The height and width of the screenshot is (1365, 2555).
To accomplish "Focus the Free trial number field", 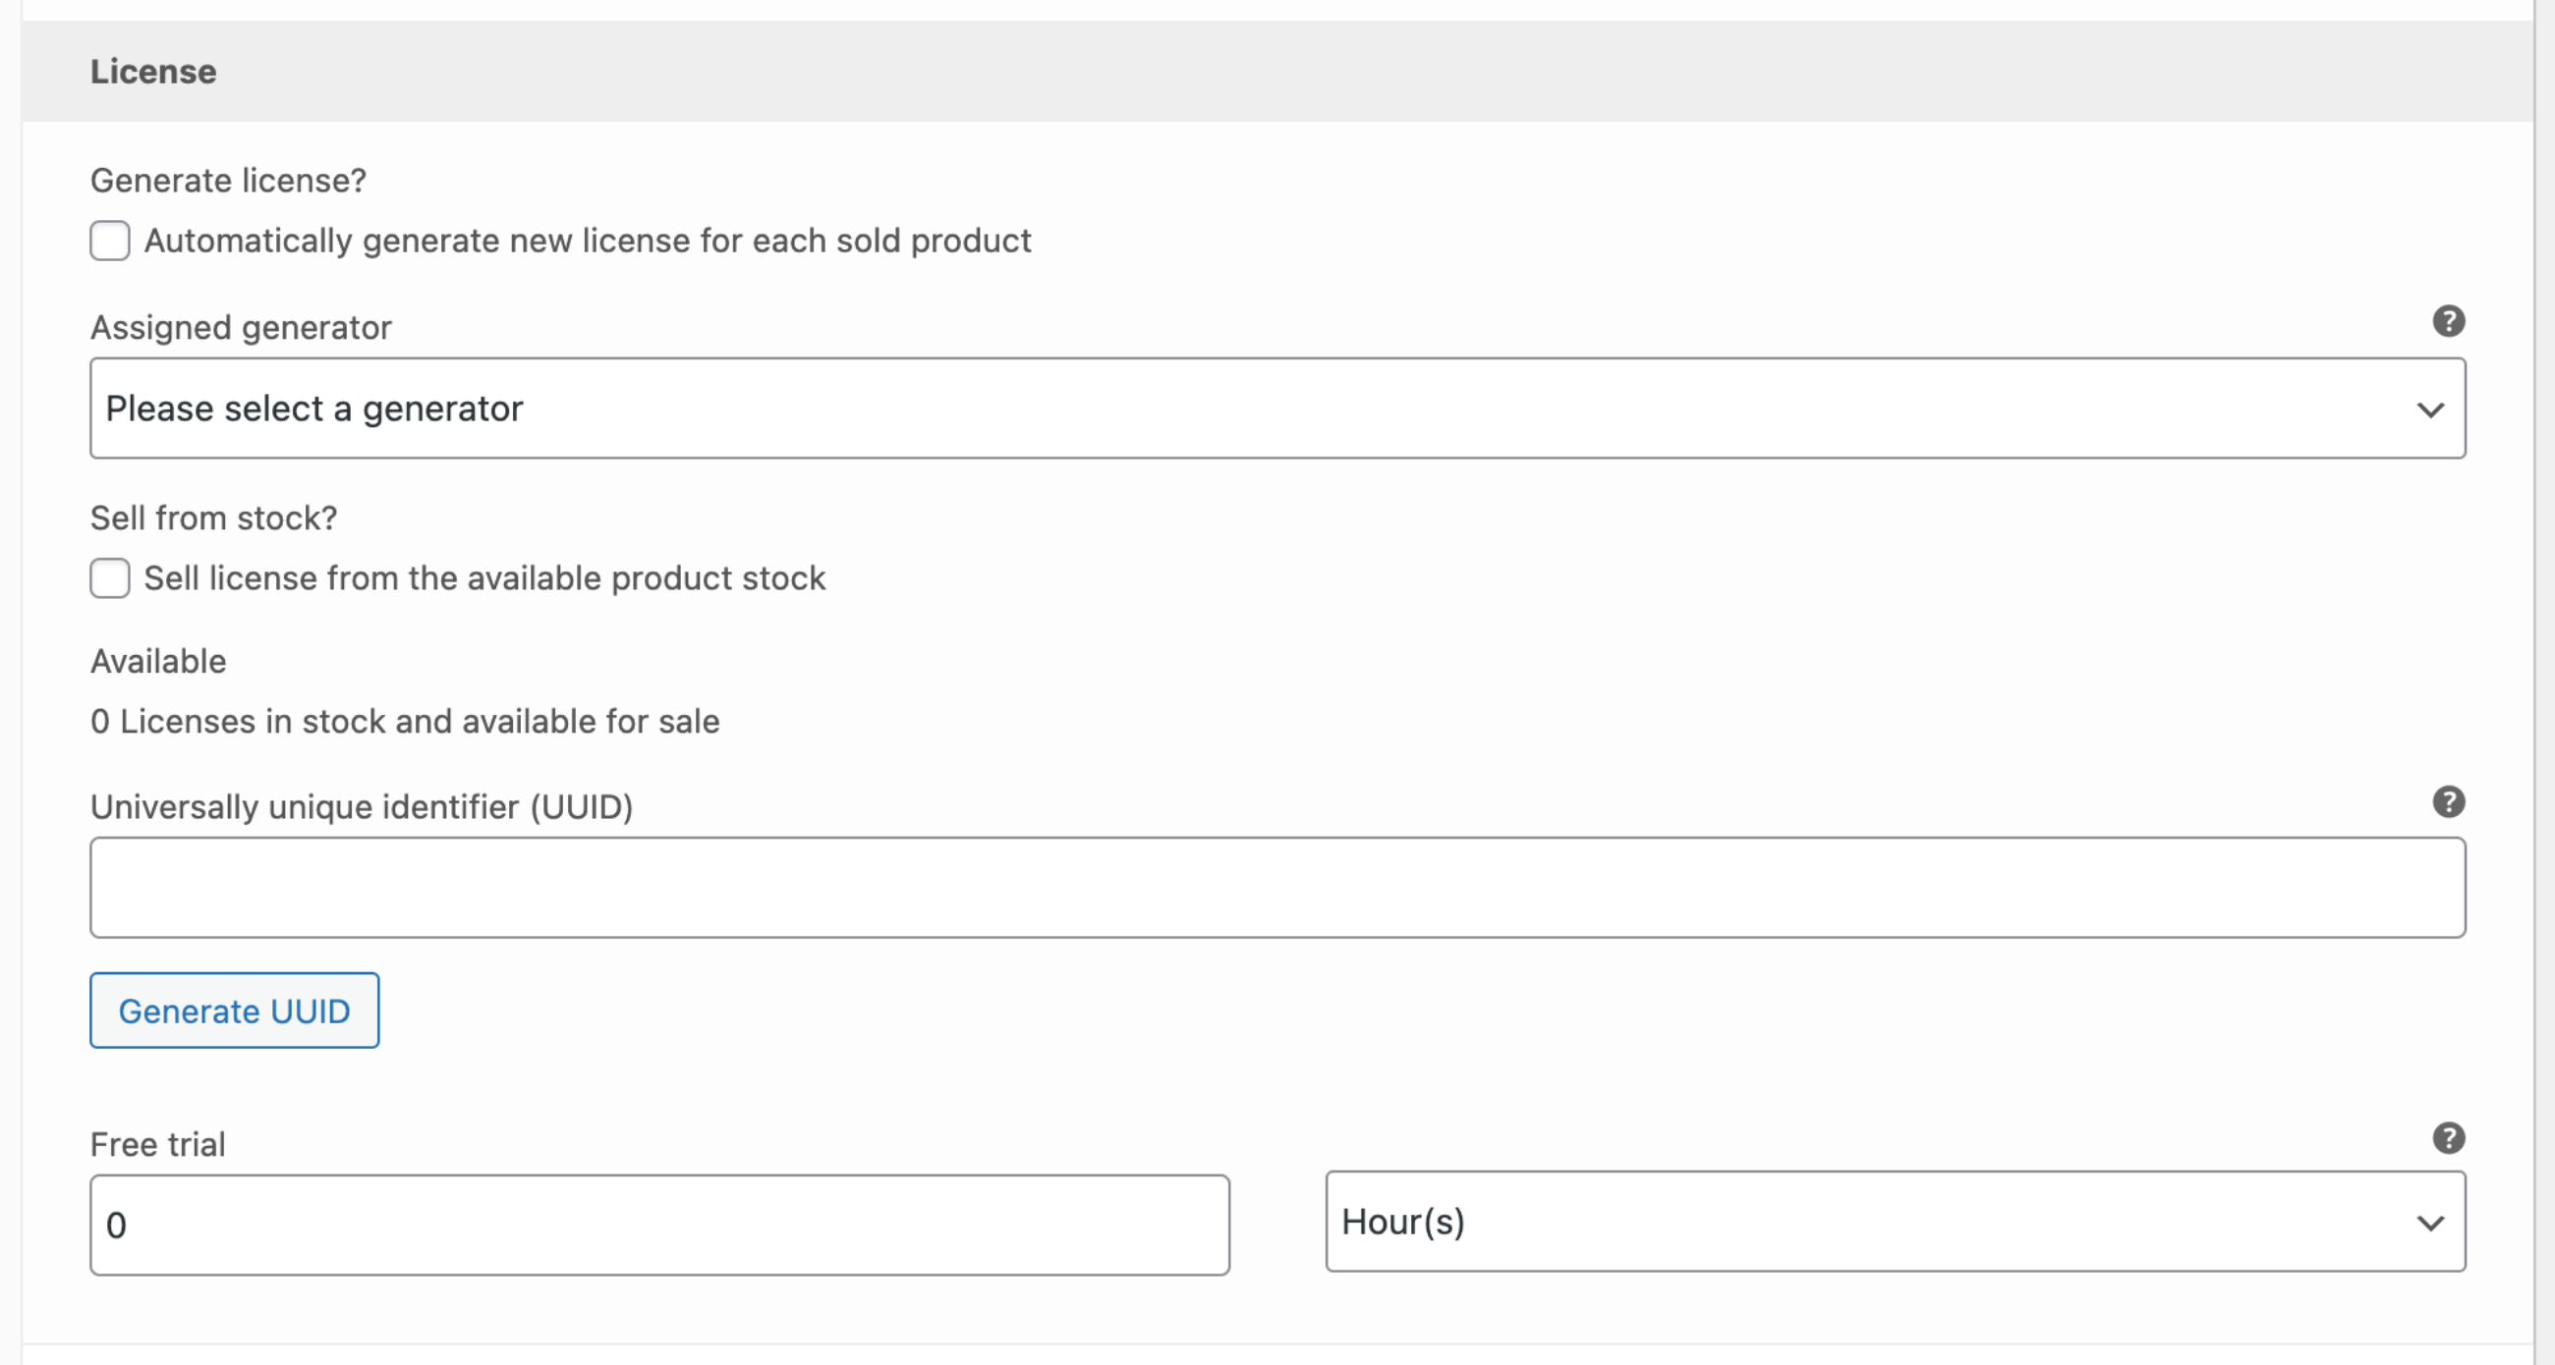I will point(659,1226).
